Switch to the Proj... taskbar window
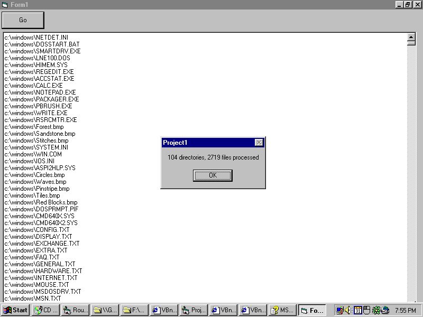423x317 pixels. tap(194, 310)
